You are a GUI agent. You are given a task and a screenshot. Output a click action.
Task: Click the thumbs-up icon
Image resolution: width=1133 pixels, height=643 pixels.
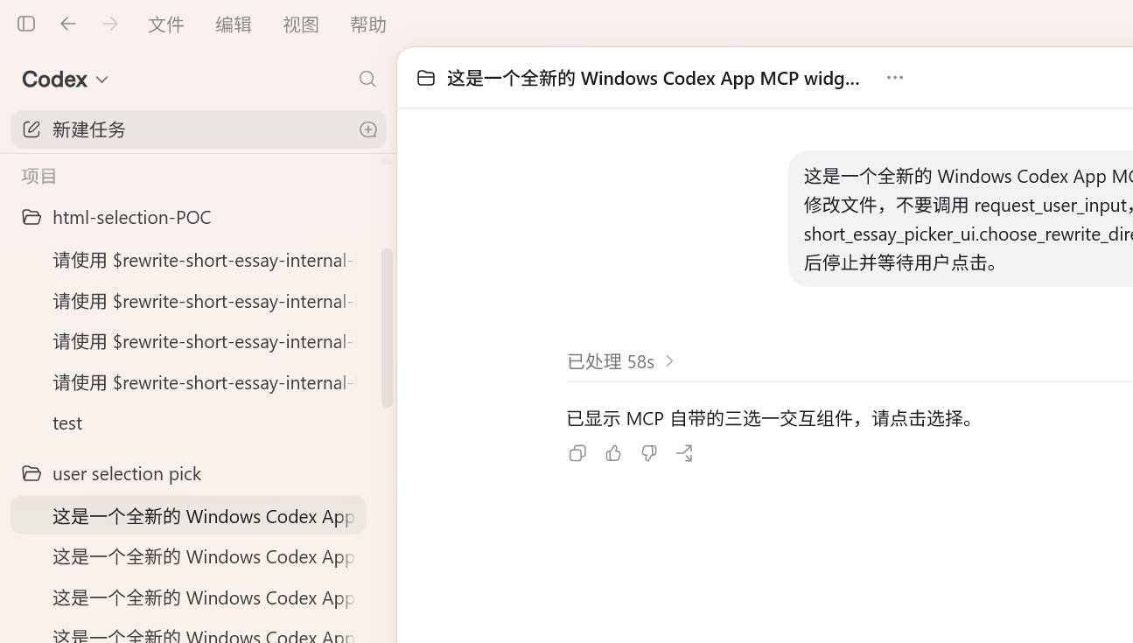[613, 453]
